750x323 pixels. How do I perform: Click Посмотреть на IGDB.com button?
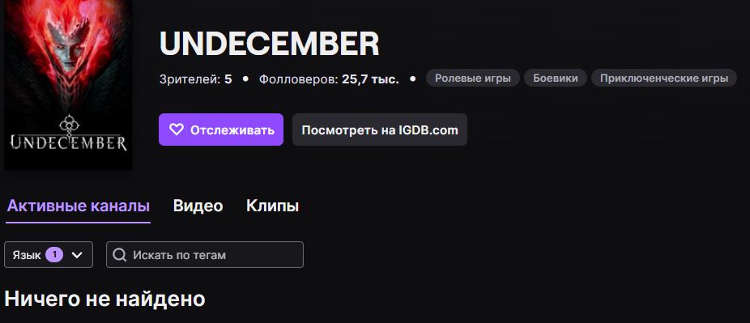point(380,130)
